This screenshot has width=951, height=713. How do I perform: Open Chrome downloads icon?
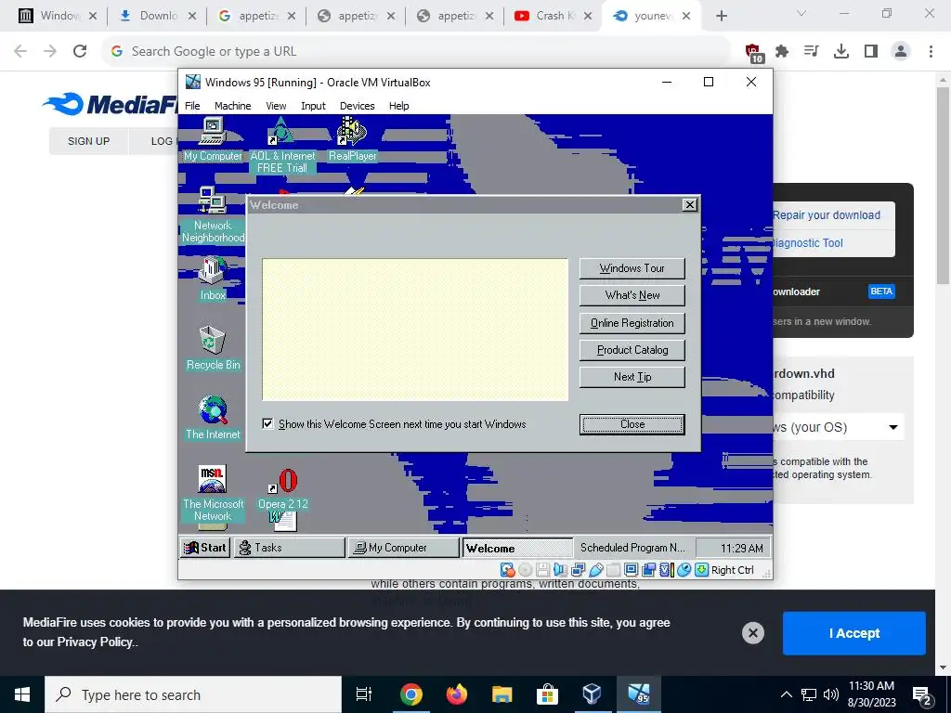tap(841, 52)
